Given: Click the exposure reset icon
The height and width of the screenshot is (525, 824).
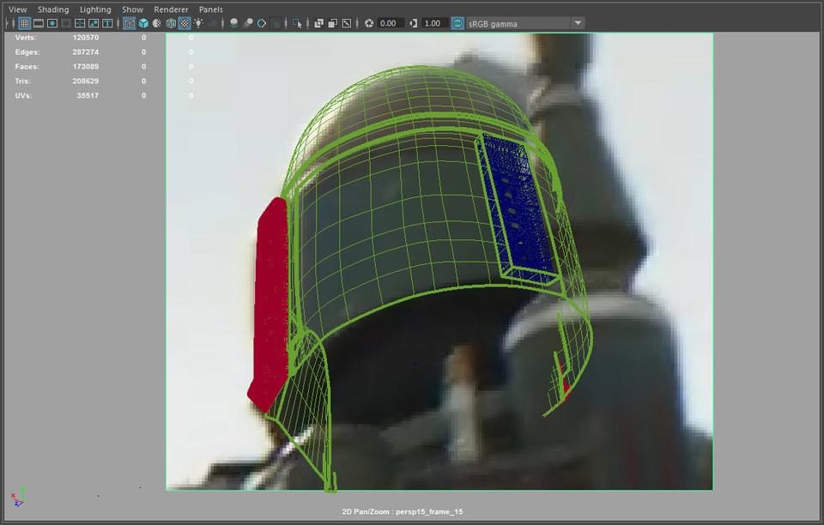Looking at the screenshot, I should (369, 23).
